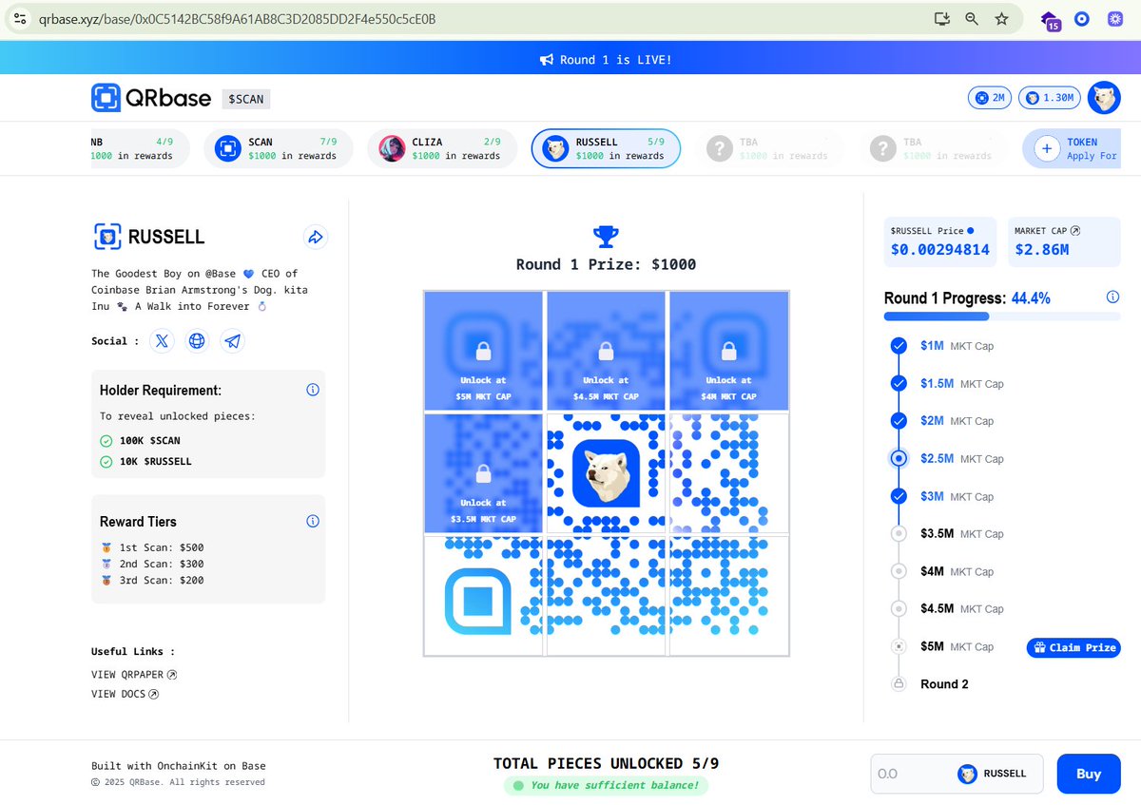Select the $2.5M MKT Cap radio marker
Image resolution: width=1141 pixels, height=805 pixels.
(x=899, y=458)
